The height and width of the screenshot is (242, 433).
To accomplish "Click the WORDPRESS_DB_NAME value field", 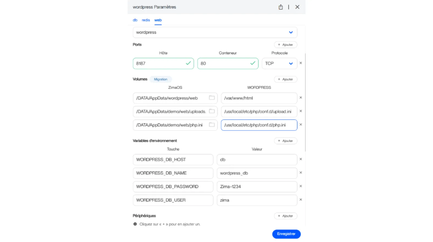I will [x=257, y=173].
